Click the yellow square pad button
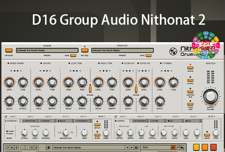This screenshot has height=152, width=225. click(196, 147)
